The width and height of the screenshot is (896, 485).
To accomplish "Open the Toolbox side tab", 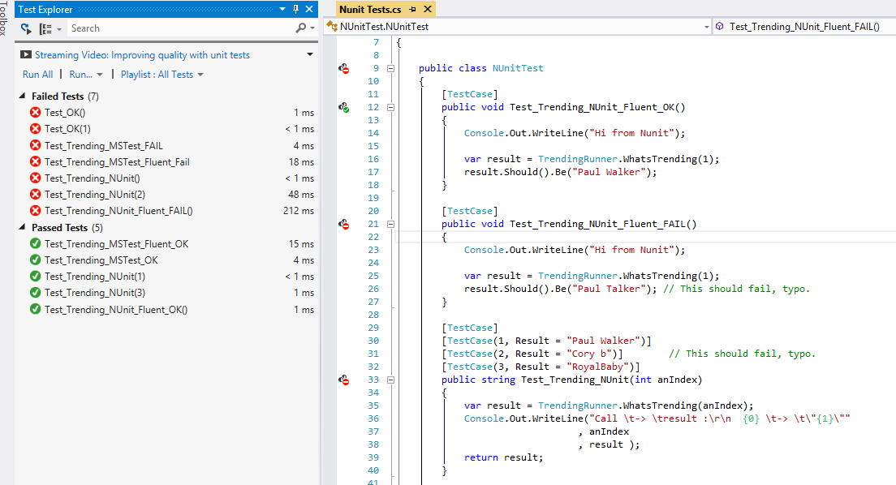I will [3, 19].
